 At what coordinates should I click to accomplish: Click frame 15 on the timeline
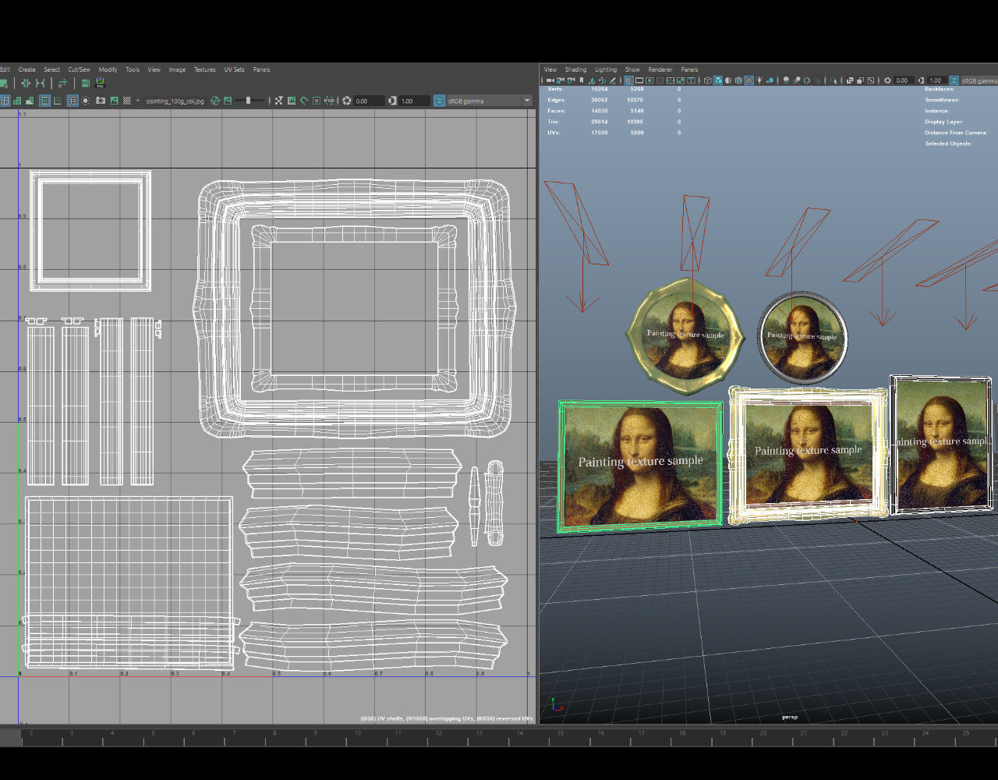(560, 733)
